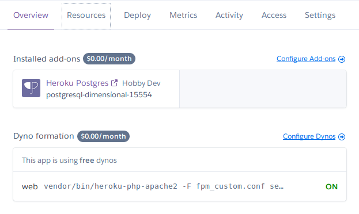
Task: Click the Dyno formation $0.00/month badge
Action: [x=103, y=136]
